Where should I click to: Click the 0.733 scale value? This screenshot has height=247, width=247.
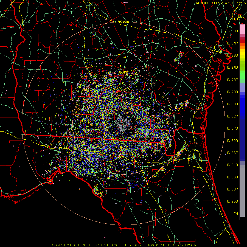coord(232,92)
